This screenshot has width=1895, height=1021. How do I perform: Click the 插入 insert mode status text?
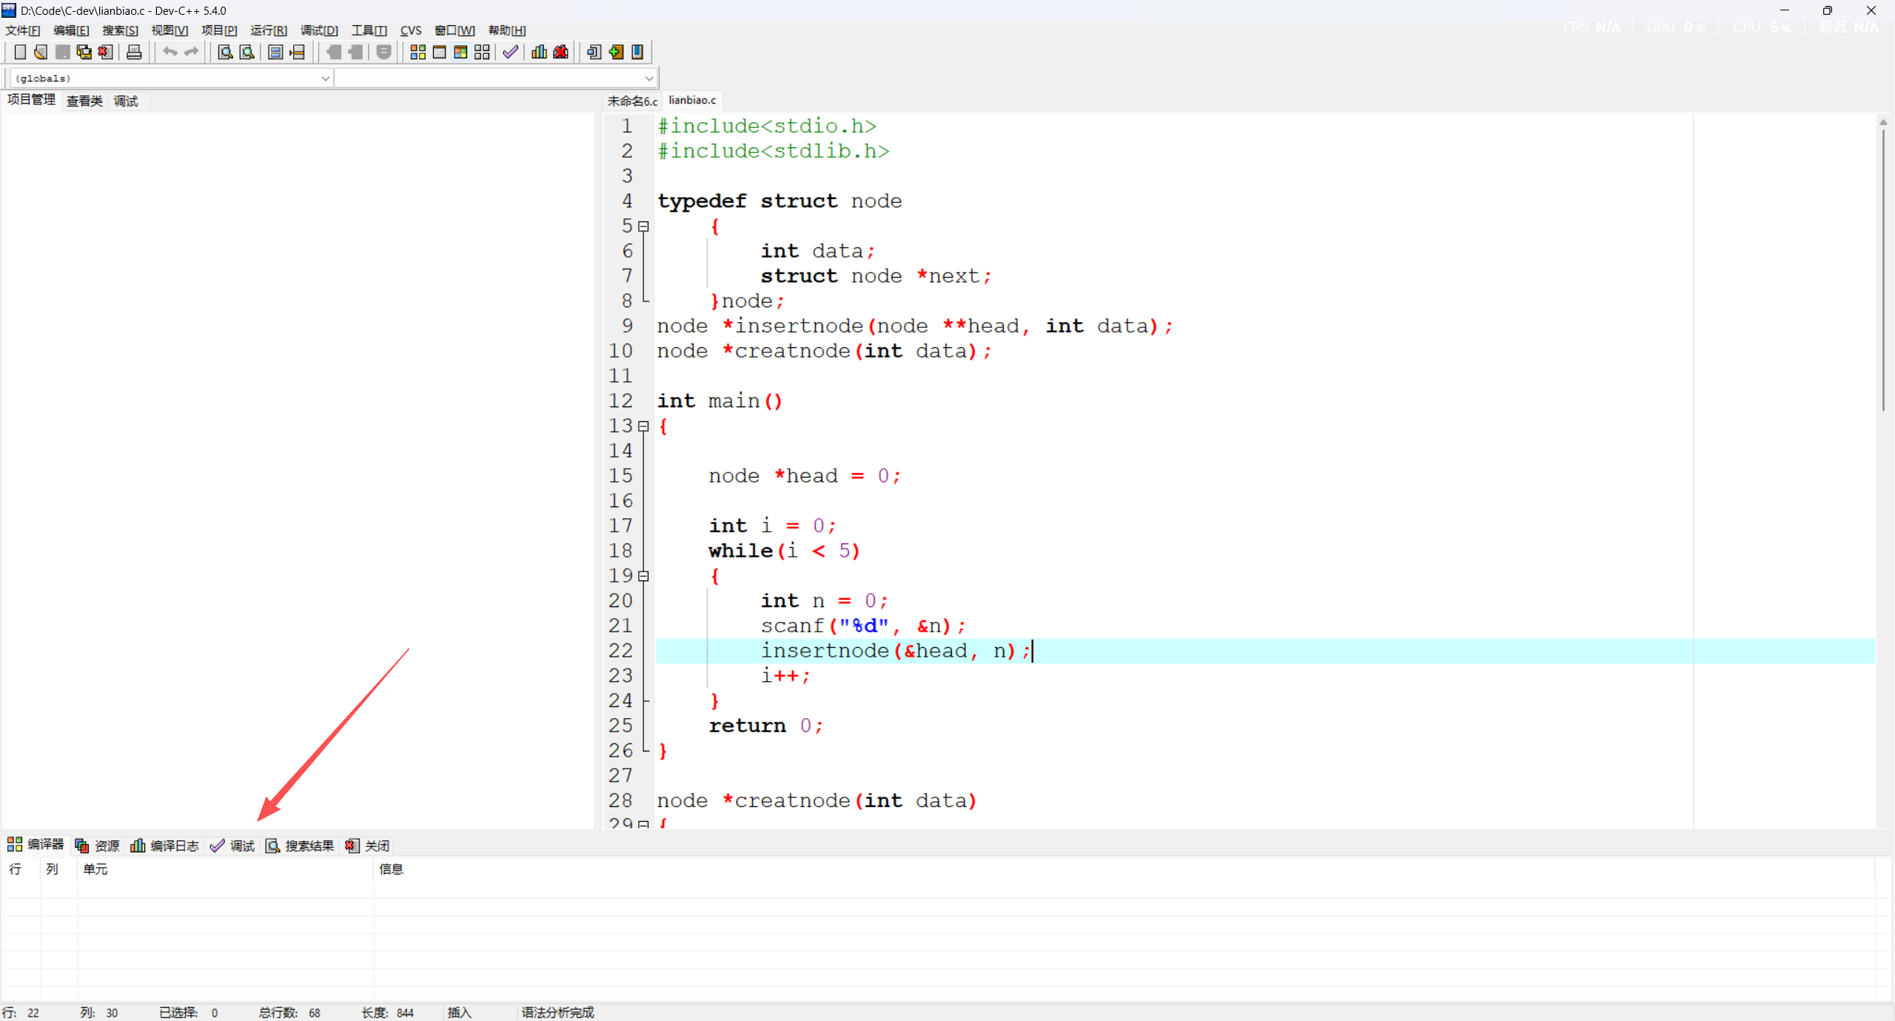(459, 1012)
